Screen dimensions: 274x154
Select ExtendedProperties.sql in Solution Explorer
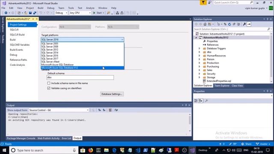pyautogui.click(x=219, y=81)
